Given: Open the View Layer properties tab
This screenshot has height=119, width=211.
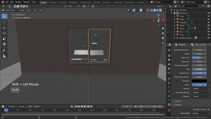Looking at the screenshot, I should [x=169, y=64].
